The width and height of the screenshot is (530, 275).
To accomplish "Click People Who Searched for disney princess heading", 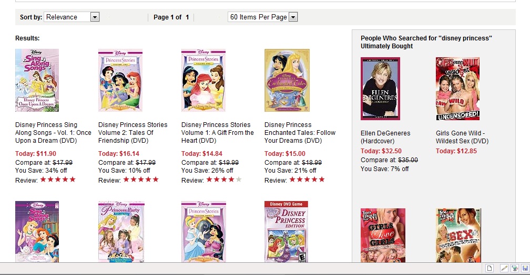I will [426, 42].
